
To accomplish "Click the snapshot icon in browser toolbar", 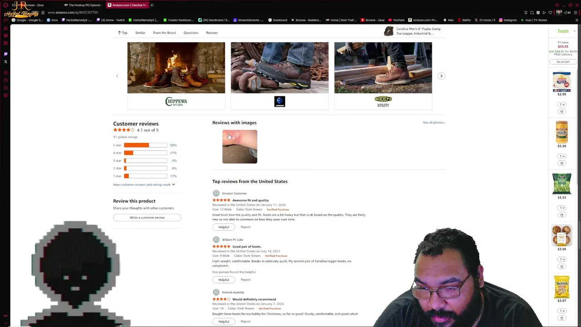I will (x=532, y=13).
